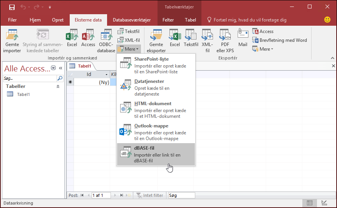Export to PDF eller XPS
337x208 pixels.
pyautogui.click(x=225, y=41)
